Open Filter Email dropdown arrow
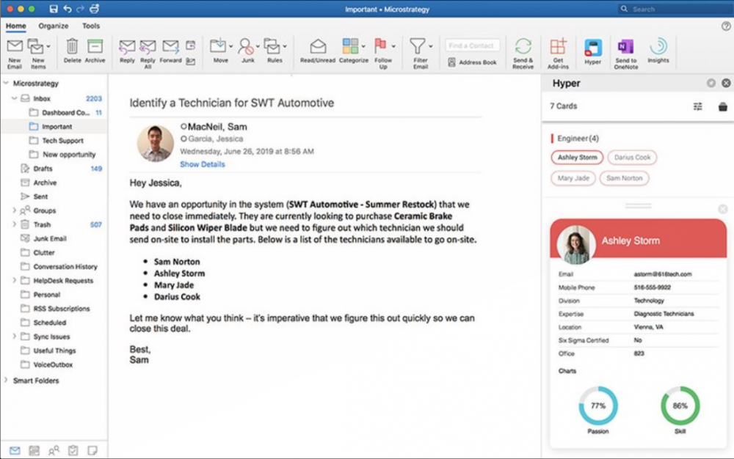 point(431,46)
